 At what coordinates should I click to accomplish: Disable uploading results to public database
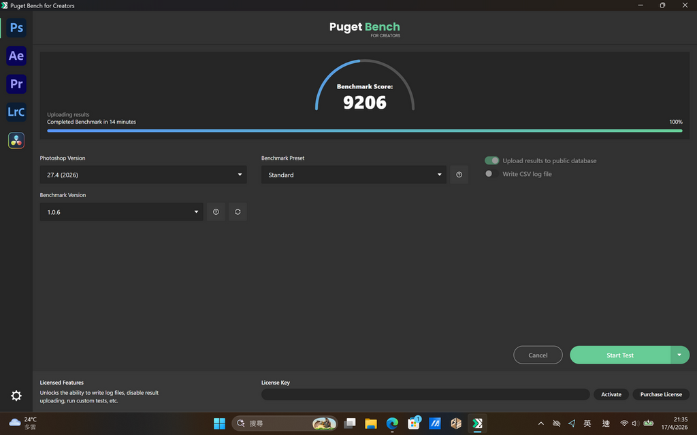pos(491,160)
